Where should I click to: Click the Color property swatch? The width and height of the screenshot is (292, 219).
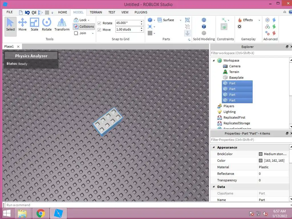(x=261, y=161)
